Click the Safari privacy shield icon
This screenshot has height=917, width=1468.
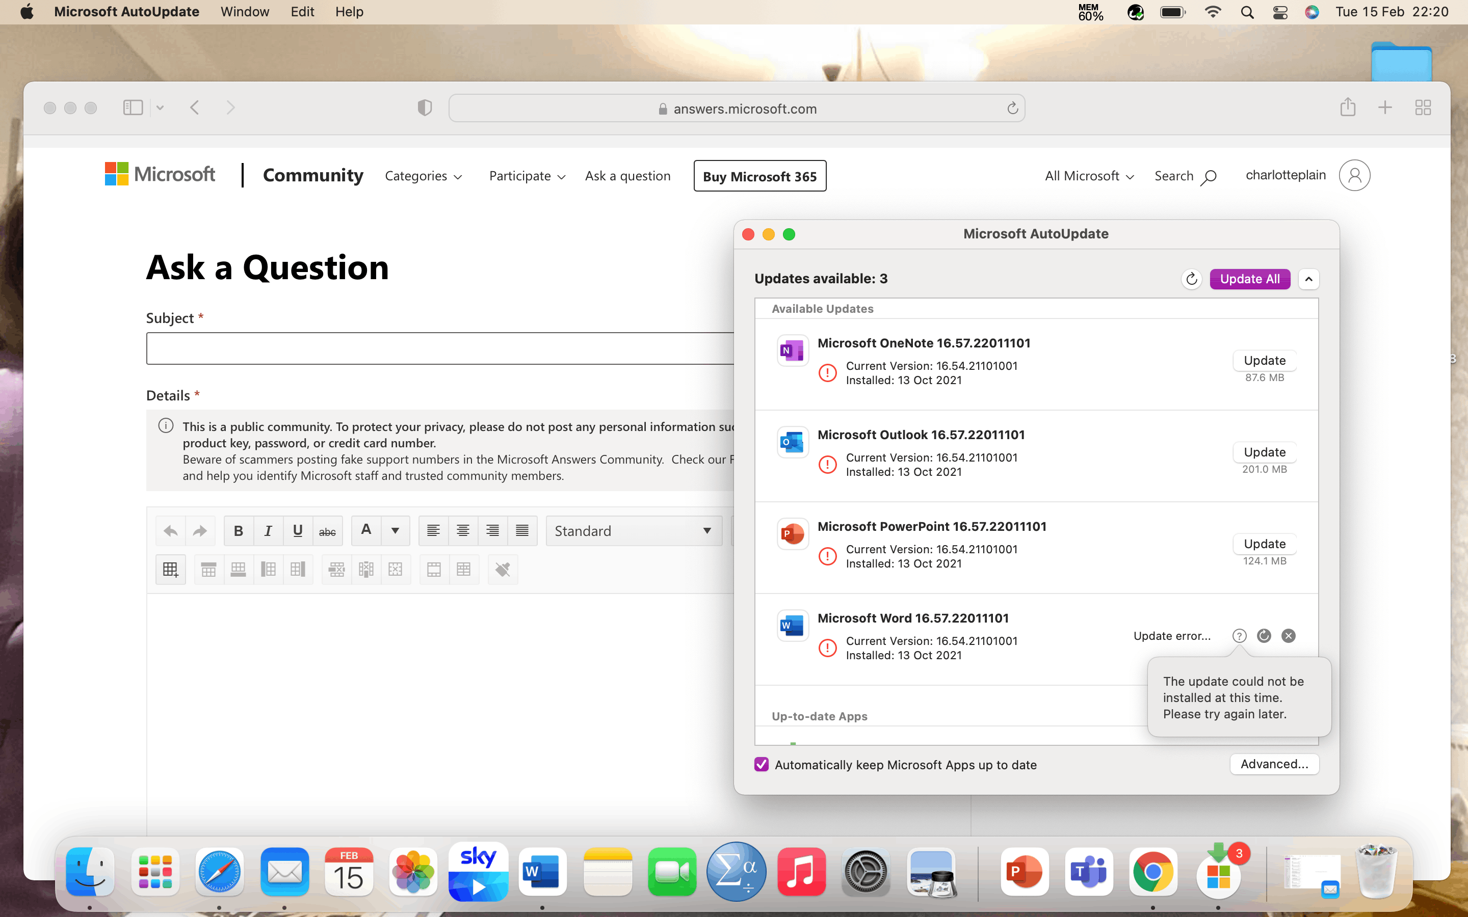425,108
